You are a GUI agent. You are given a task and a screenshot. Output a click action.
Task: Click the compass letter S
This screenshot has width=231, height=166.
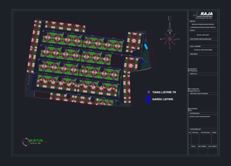(x=170, y=48)
